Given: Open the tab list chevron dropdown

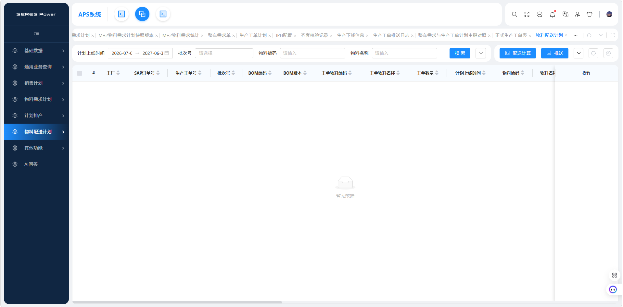Looking at the screenshot, I should 601,35.
